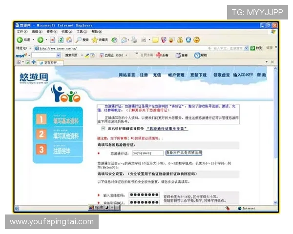The height and width of the screenshot is (234, 293).
Task: Click the green Back arrow button
Action: tap(20, 39)
